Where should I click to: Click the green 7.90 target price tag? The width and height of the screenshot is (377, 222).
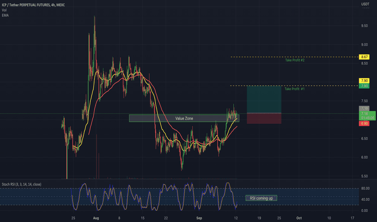(364, 86)
